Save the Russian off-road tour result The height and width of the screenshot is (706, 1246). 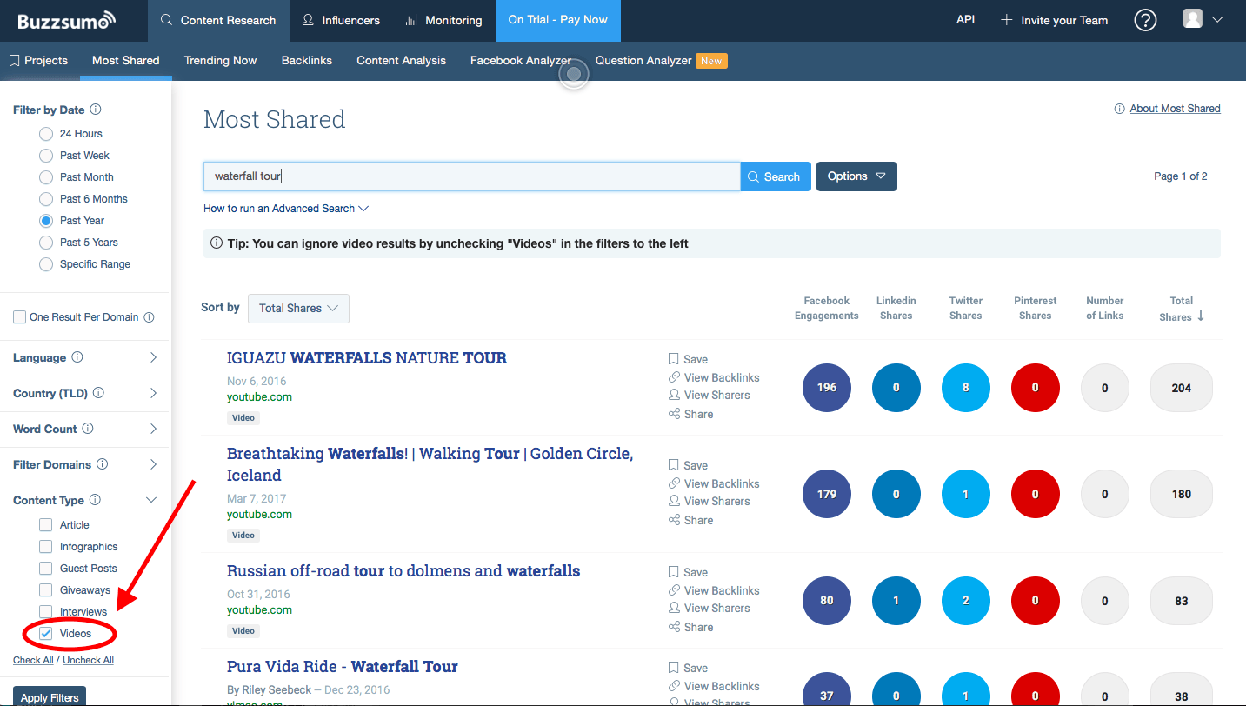(688, 572)
